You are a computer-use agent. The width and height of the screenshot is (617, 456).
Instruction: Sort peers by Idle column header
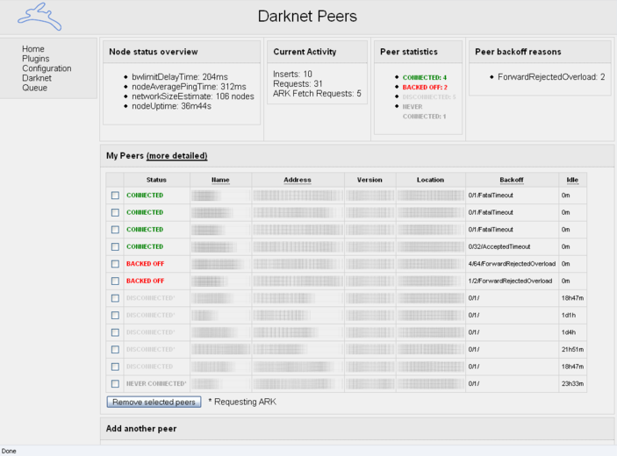(x=572, y=180)
